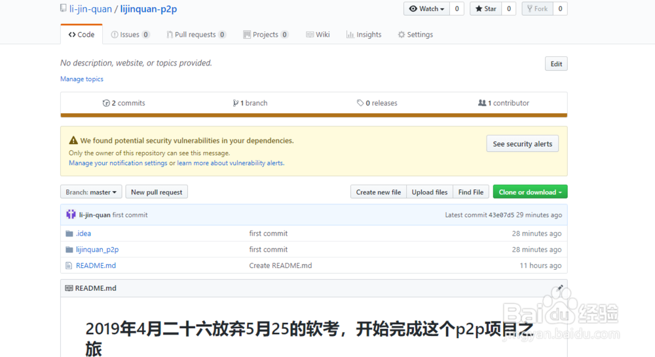Edit README with the pencil icon
This screenshot has height=357, width=655.
(x=560, y=288)
